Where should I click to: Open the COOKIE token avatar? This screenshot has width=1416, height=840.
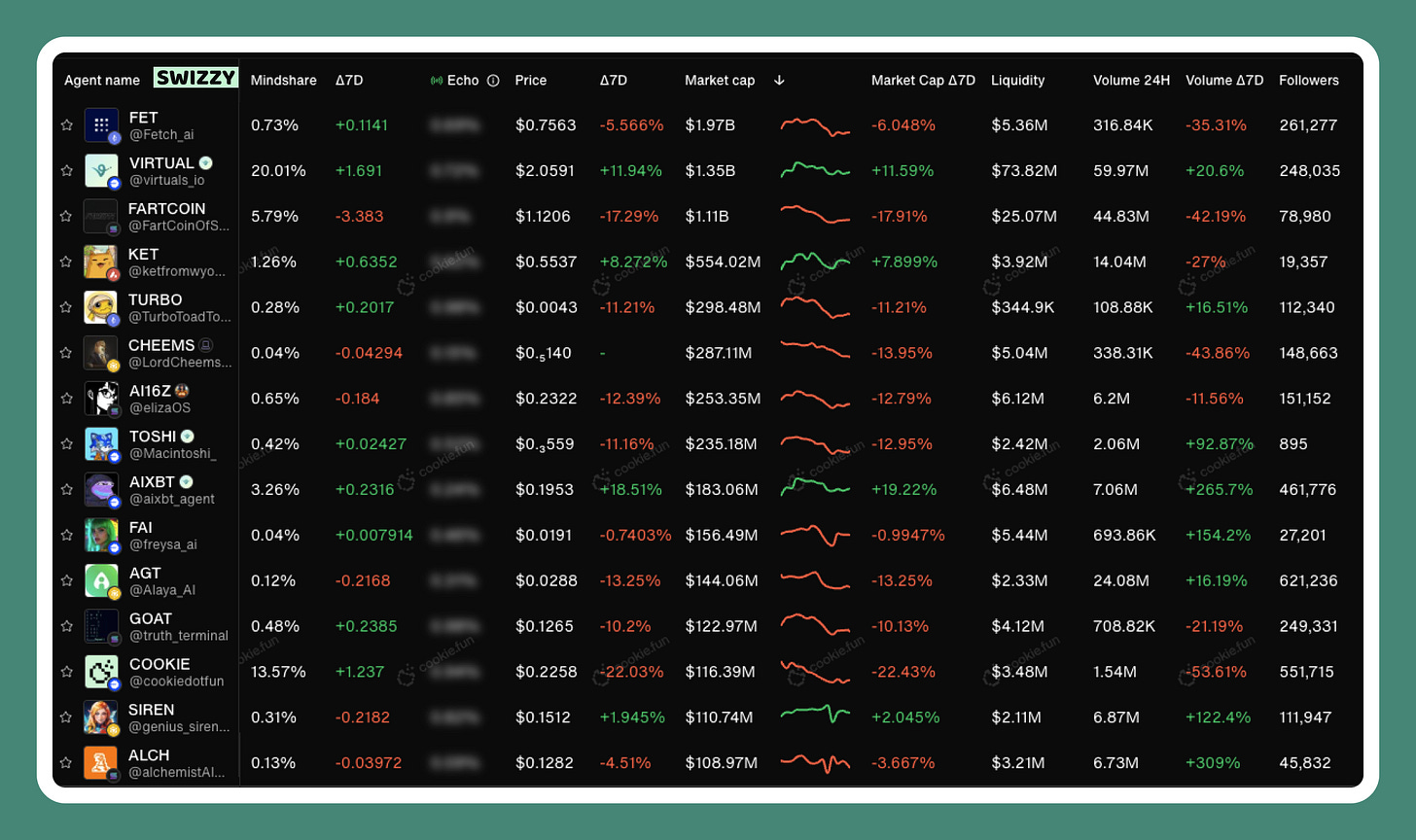point(101,672)
